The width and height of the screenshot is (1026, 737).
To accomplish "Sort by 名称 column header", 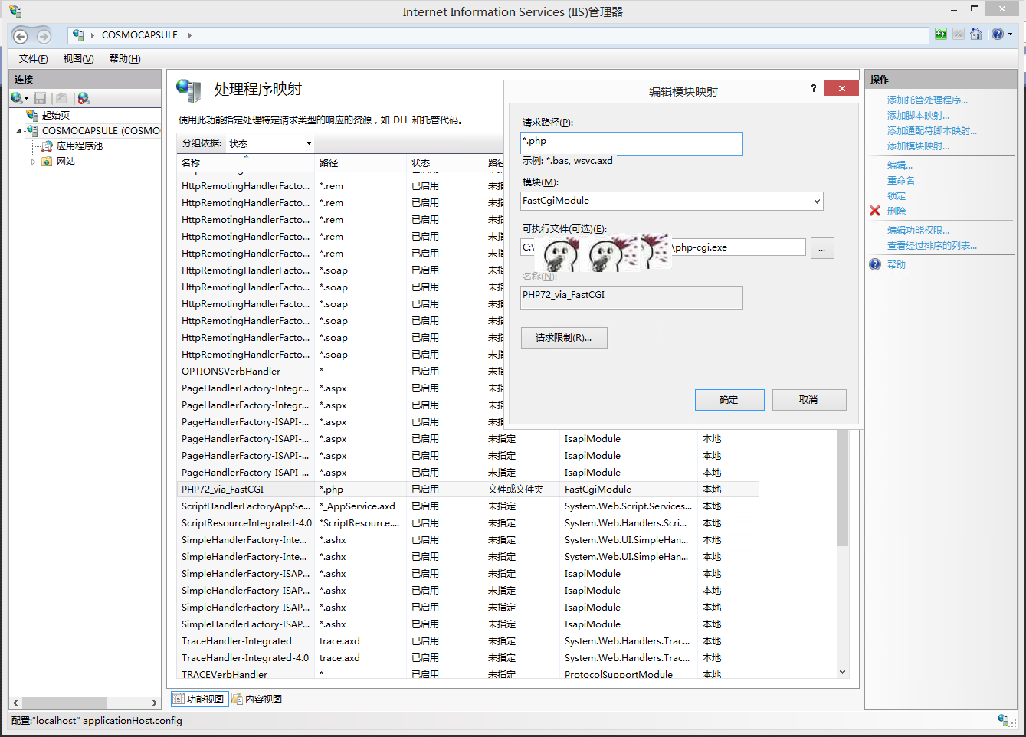I will click(245, 162).
